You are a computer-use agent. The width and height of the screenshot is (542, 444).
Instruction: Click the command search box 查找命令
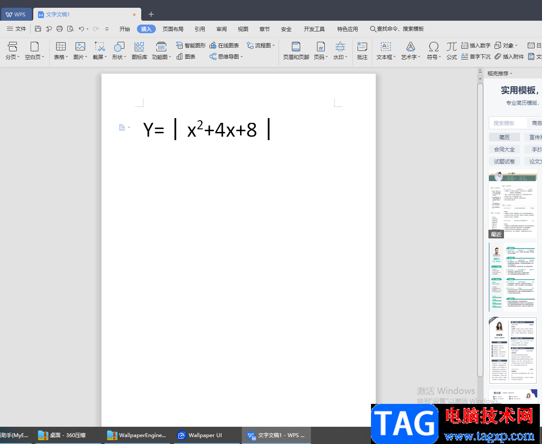tap(397, 29)
